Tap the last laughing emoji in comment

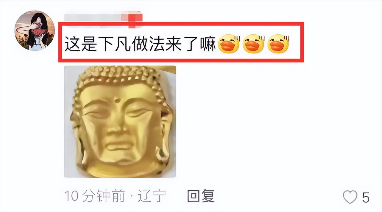point(278,43)
